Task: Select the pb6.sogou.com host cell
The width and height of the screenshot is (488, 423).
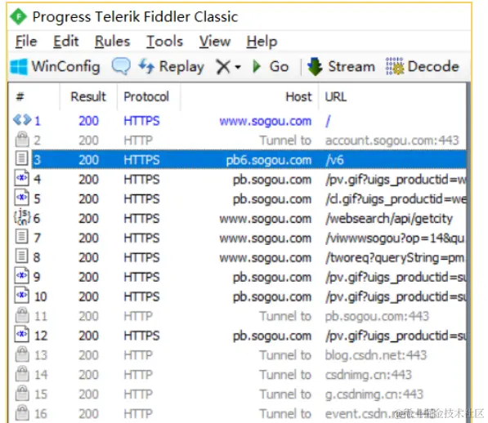Action: [x=269, y=160]
